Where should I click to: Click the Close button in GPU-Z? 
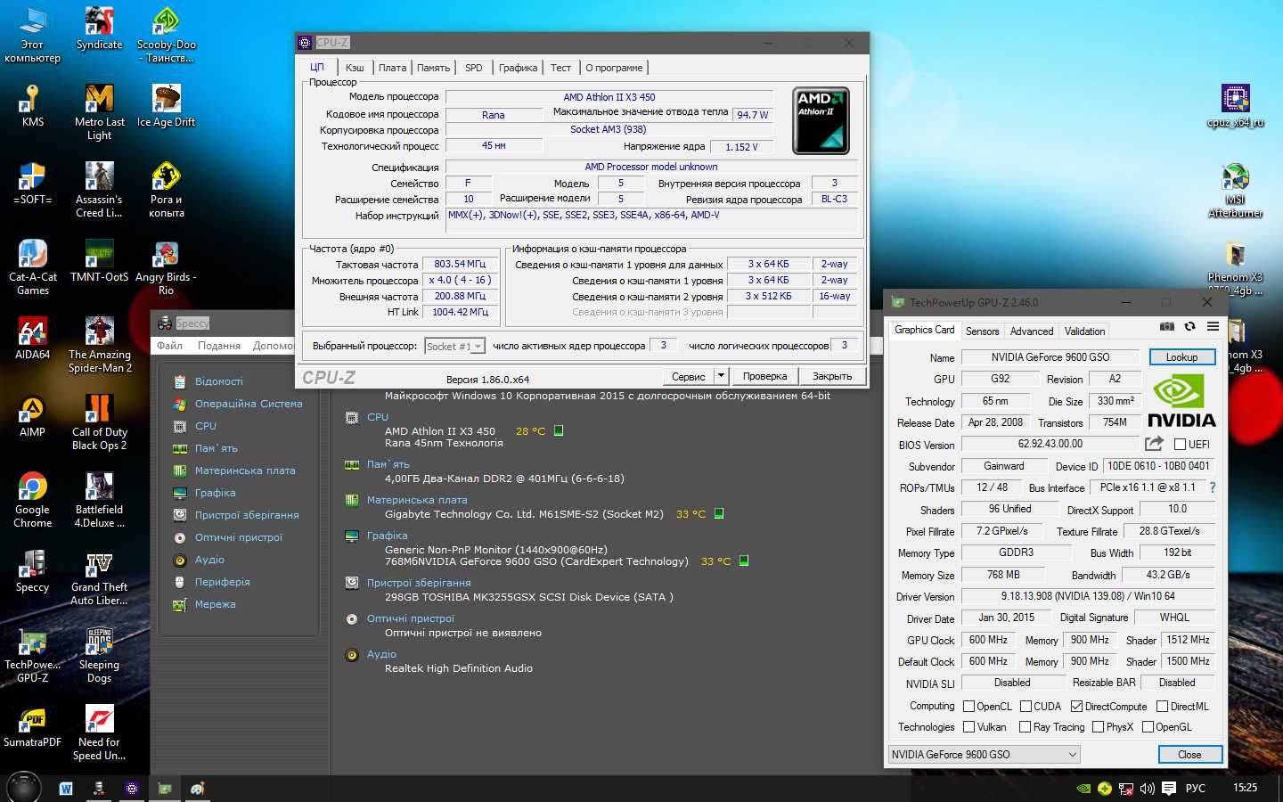[1189, 754]
